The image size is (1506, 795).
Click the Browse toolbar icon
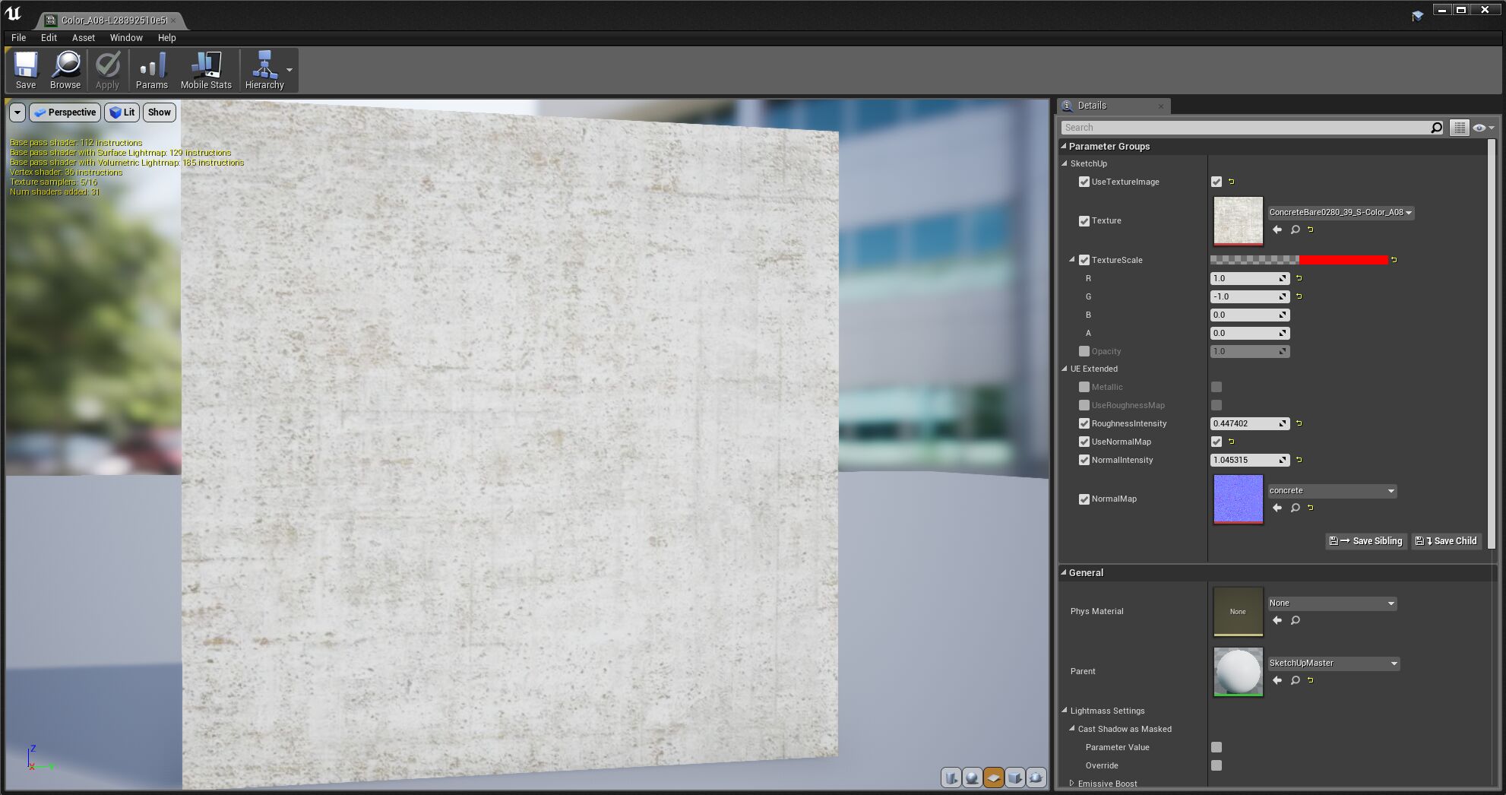(65, 69)
